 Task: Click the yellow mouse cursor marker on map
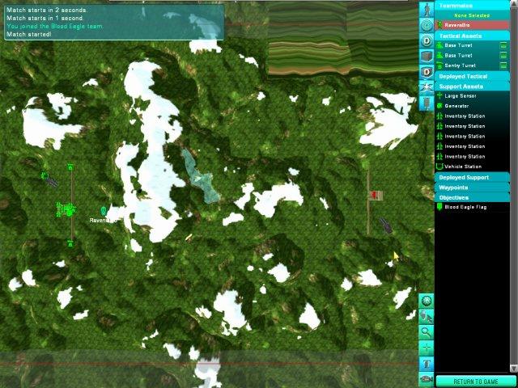396,255
